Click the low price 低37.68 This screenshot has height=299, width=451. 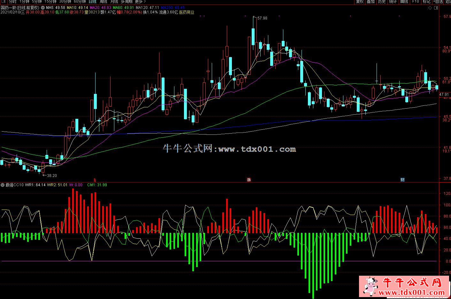[x=62, y=12]
